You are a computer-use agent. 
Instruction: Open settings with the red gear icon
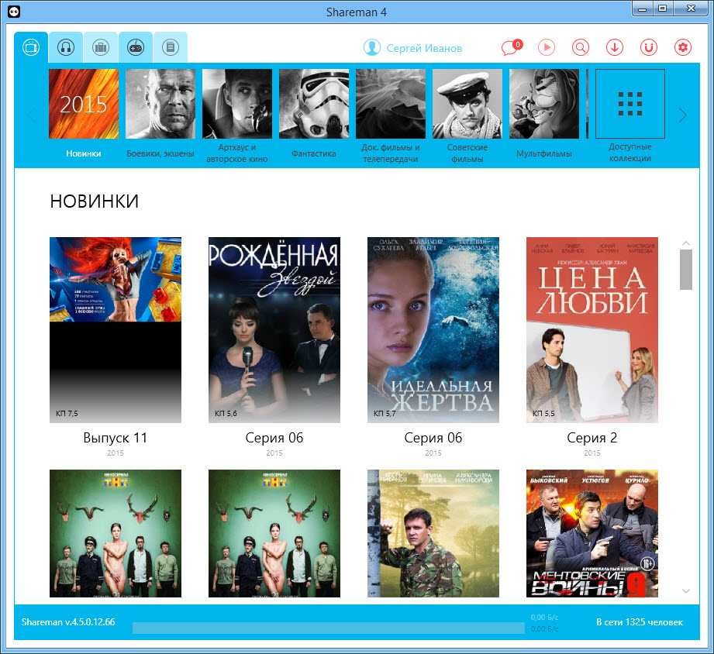(x=683, y=47)
